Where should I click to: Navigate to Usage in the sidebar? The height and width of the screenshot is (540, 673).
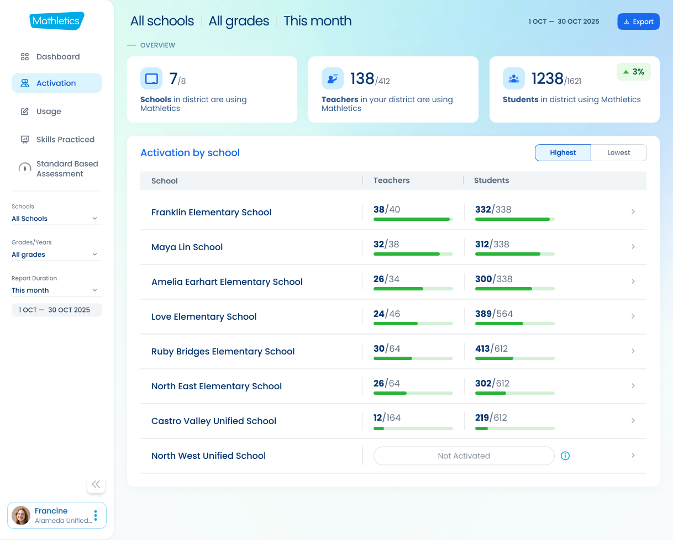pyautogui.click(x=57, y=112)
